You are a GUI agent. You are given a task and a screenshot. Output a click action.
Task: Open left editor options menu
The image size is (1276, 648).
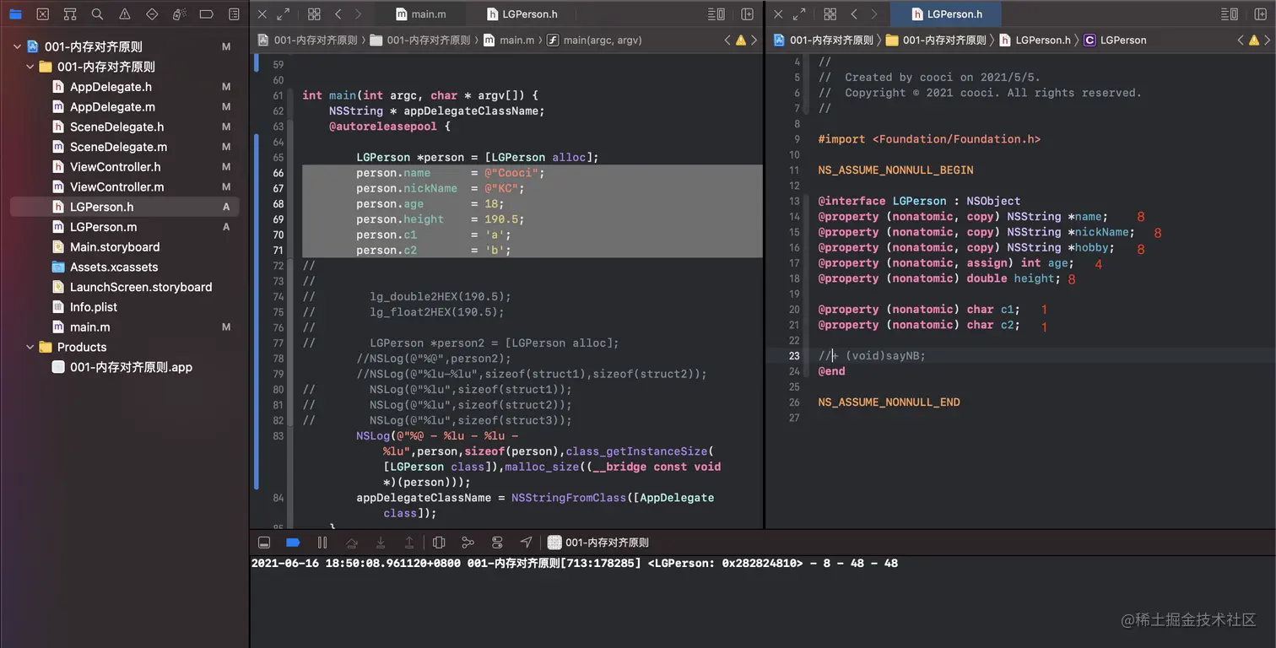click(x=716, y=14)
